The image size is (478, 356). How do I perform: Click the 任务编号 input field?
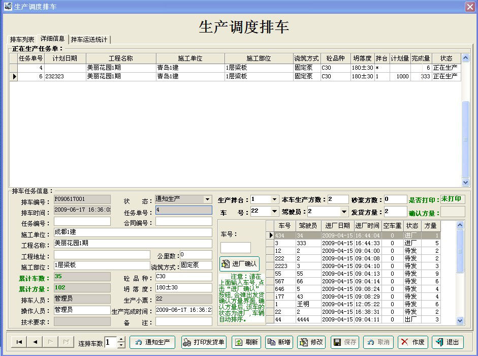82,221
